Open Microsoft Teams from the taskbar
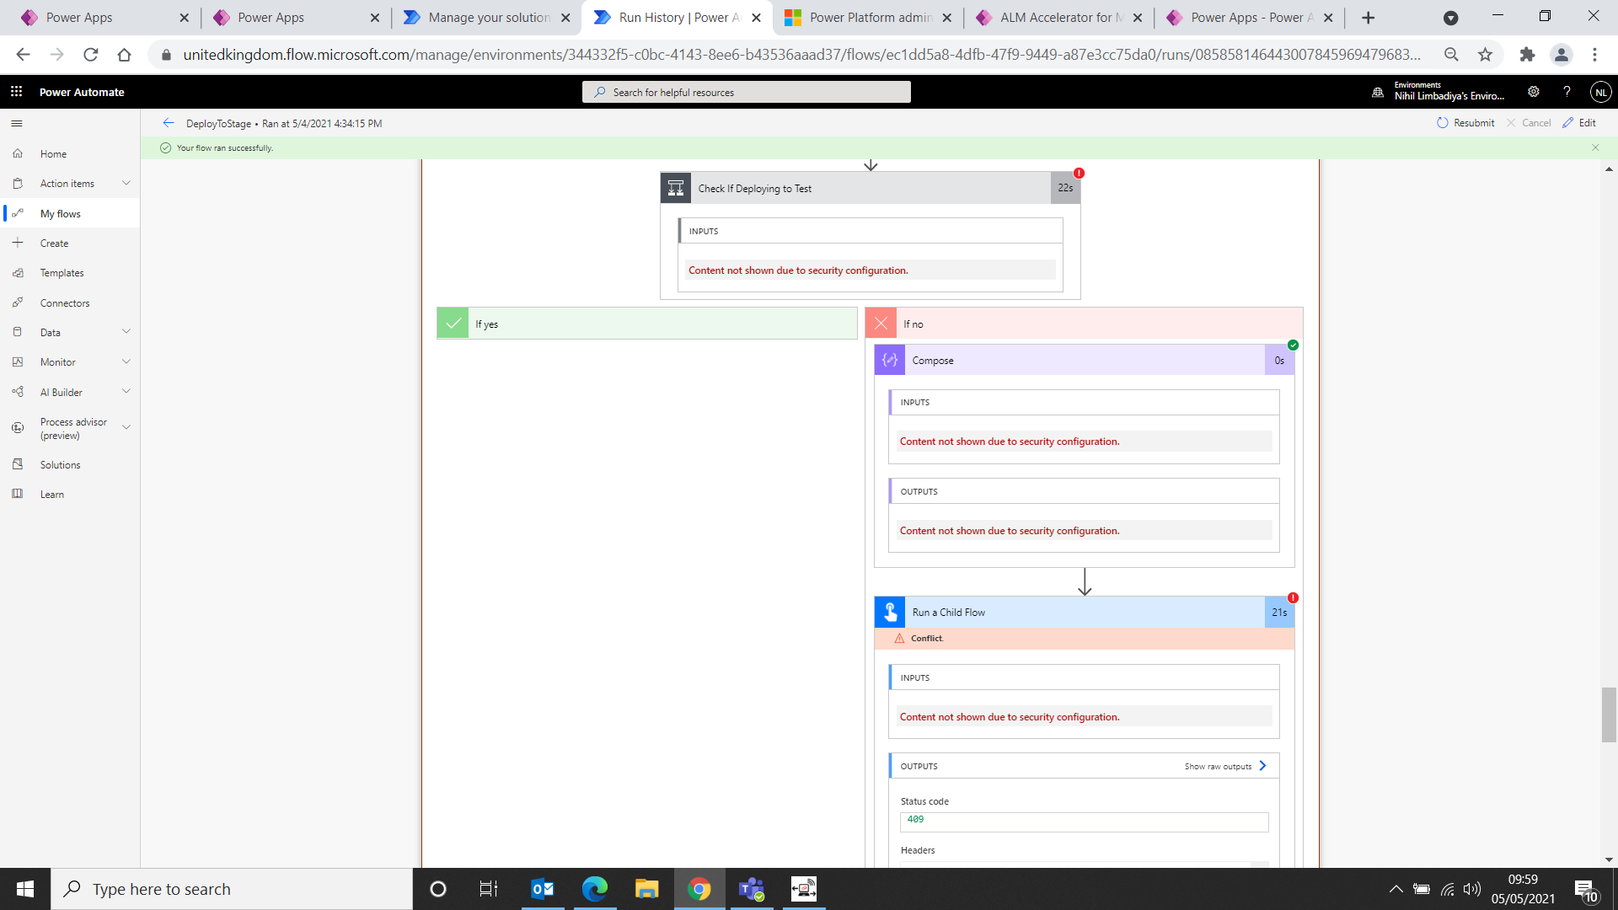Screen dimensions: 1618x910 pos(752,889)
